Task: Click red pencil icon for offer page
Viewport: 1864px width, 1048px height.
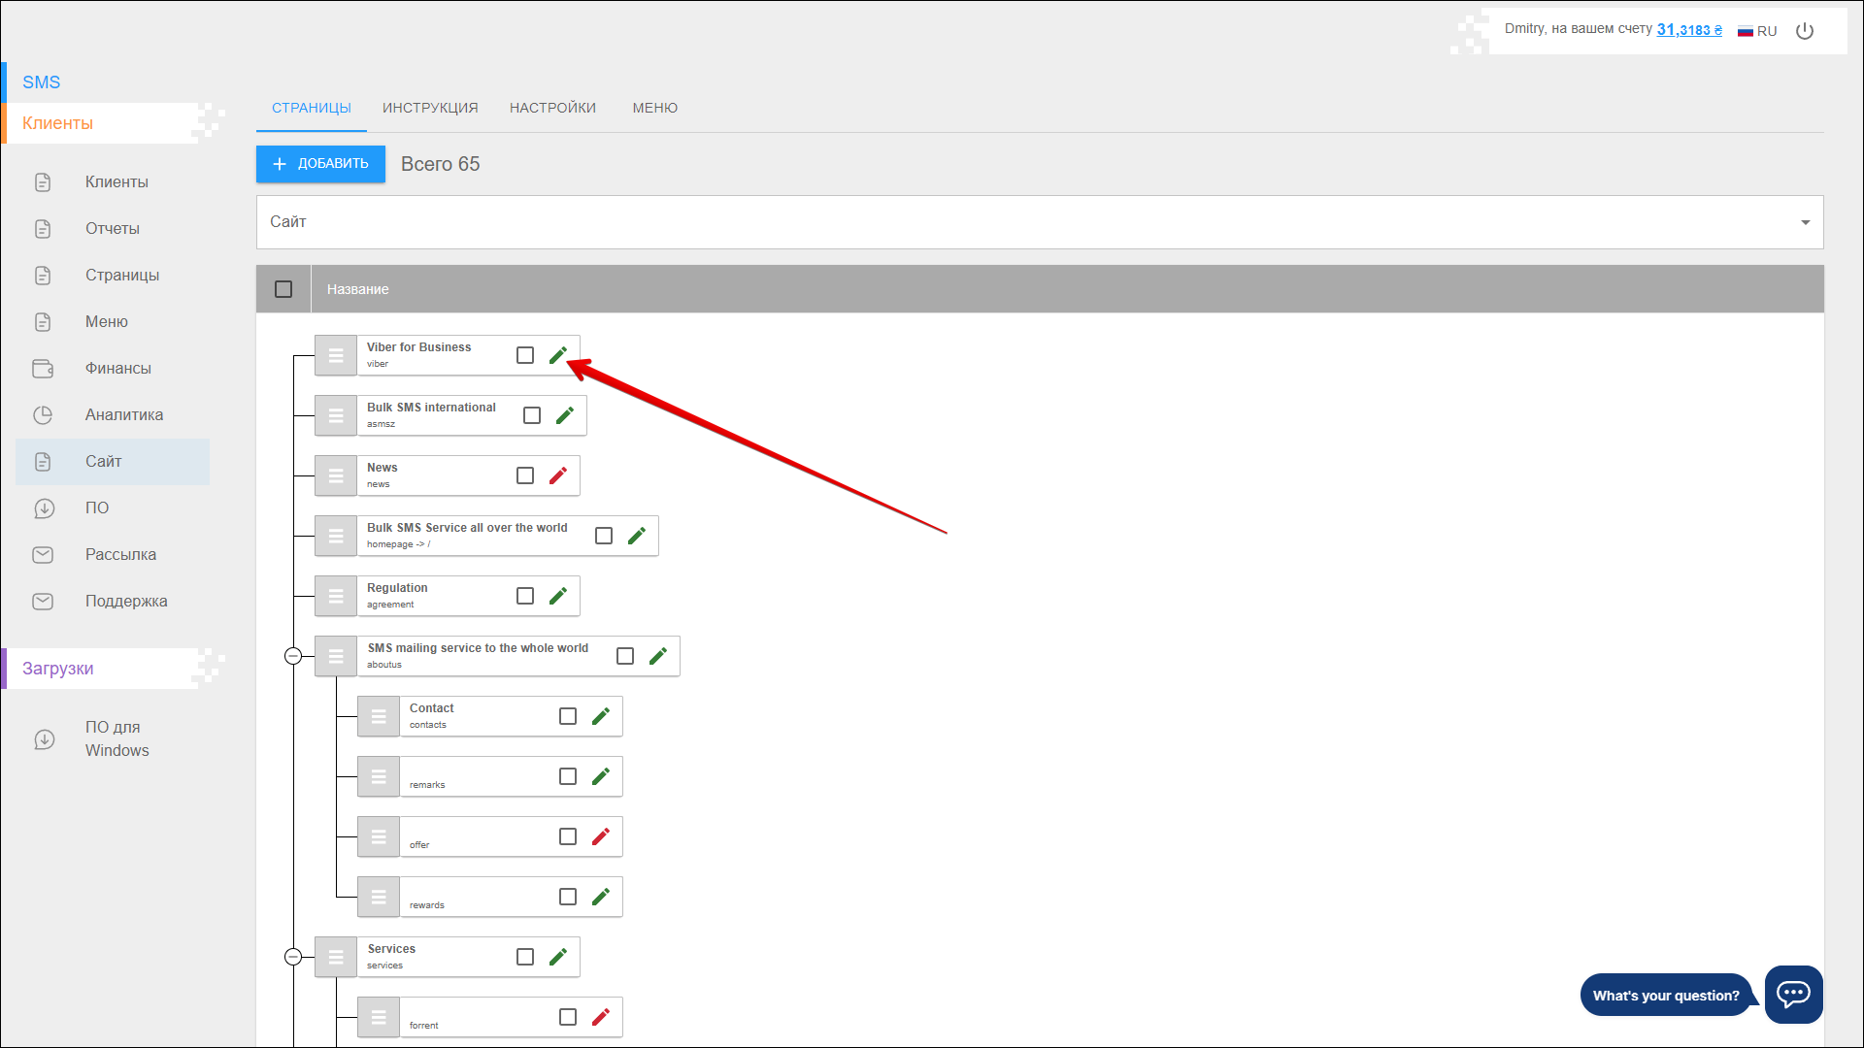Action: click(600, 837)
